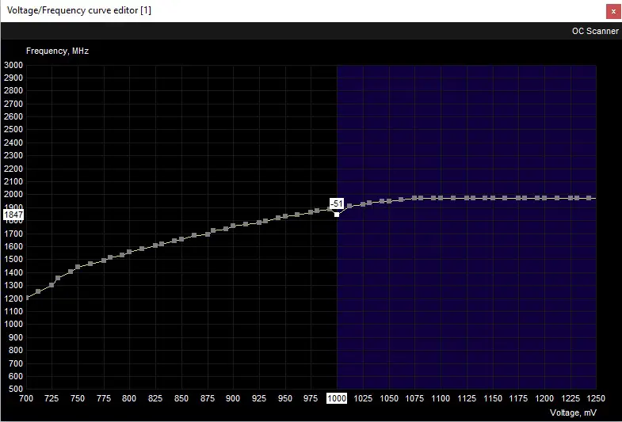Click the 1125 voltage axis label
This screenshot has width=622, height=422.
coord(467,398)
